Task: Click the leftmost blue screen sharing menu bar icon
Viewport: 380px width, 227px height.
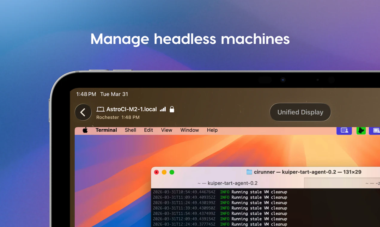Action: coord(344,131)
